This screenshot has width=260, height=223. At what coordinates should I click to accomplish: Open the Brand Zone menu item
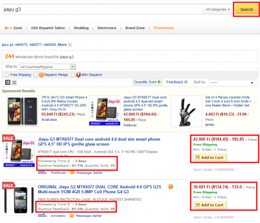pos(135,28)
